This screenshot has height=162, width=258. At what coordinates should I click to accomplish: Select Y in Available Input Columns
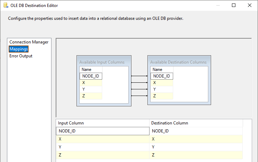point(91,89)
